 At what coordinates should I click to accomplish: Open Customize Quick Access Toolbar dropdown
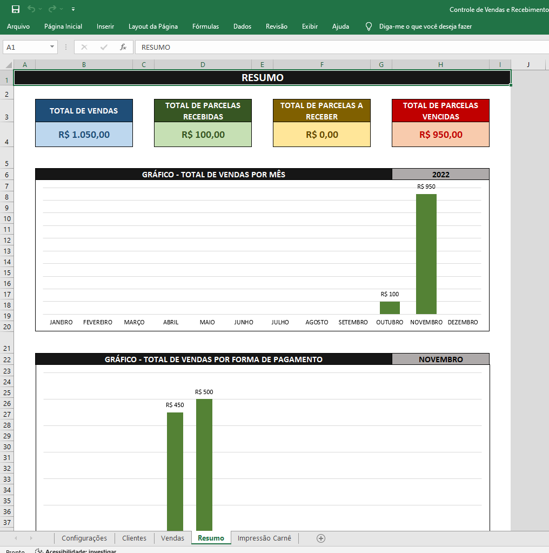point(73,9)
